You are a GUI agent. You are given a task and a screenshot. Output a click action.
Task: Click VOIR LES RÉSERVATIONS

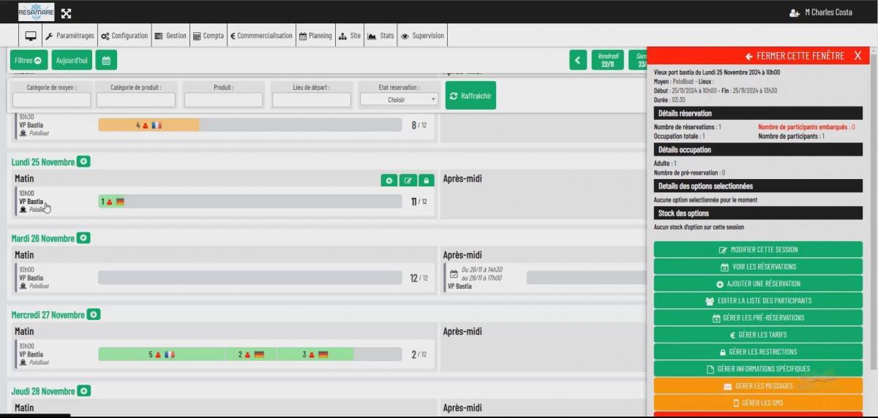[x=758, y=267]
